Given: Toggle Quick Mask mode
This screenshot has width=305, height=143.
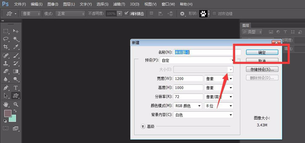Looking at the screenshot, I should pos(6,128).
